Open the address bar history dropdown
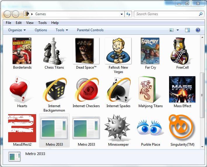 click(x=122, y=14)
